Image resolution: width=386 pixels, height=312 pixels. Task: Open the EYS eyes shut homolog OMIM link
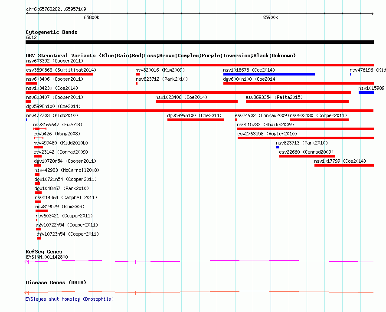tap(69, 299)
